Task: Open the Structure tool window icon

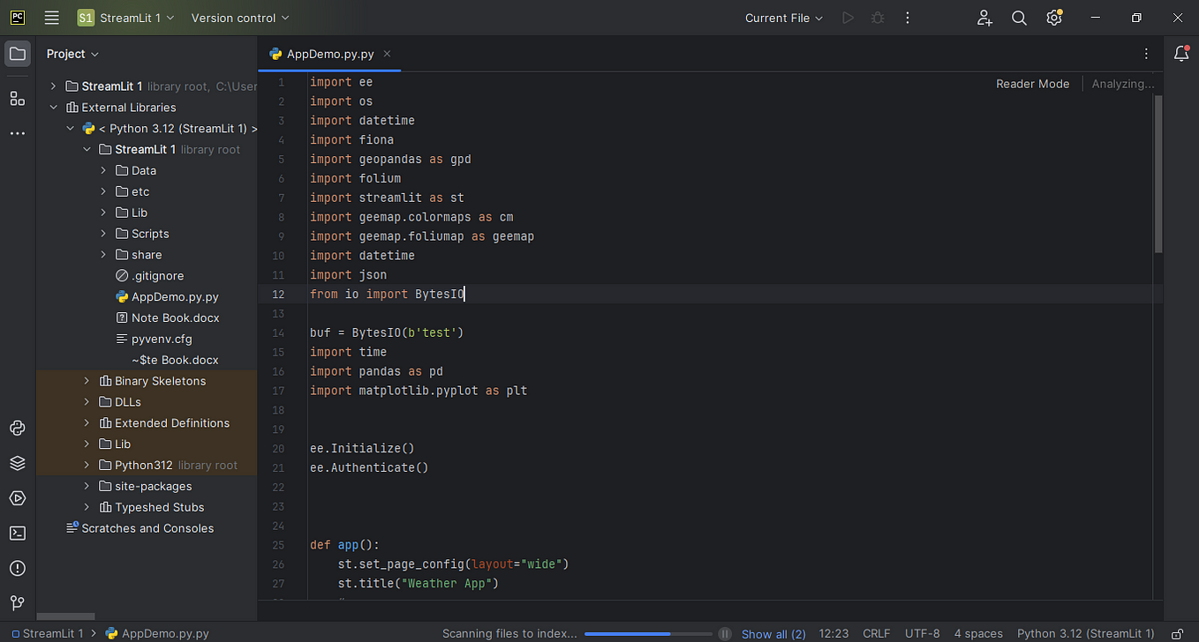Action: coord(18,98)
